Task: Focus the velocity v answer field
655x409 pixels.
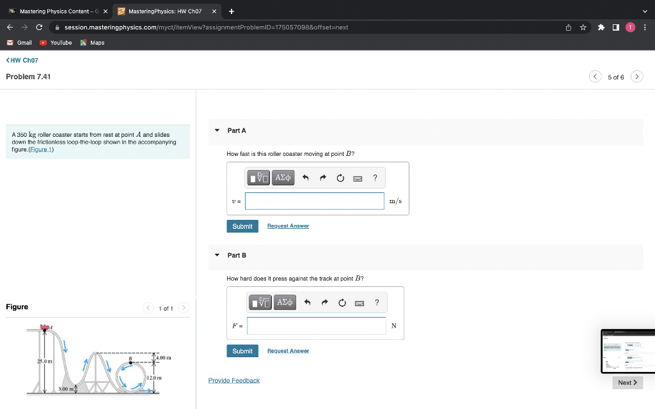Action: coord(315,201)
